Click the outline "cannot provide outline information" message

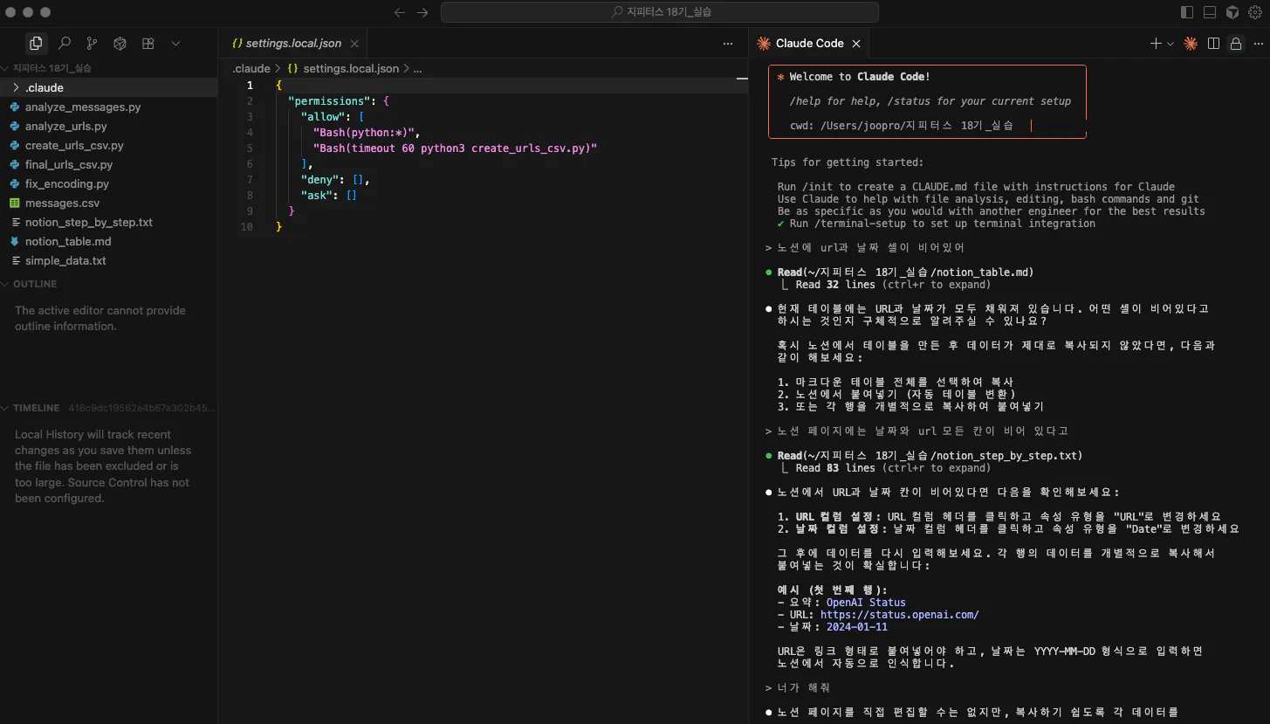click(100, 318)
